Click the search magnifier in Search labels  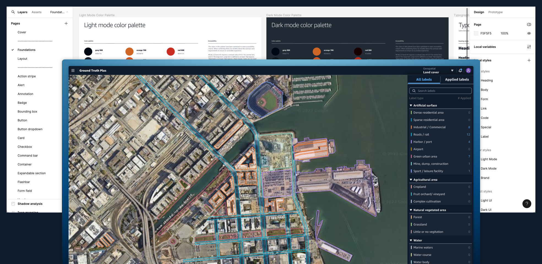point(414,91)
